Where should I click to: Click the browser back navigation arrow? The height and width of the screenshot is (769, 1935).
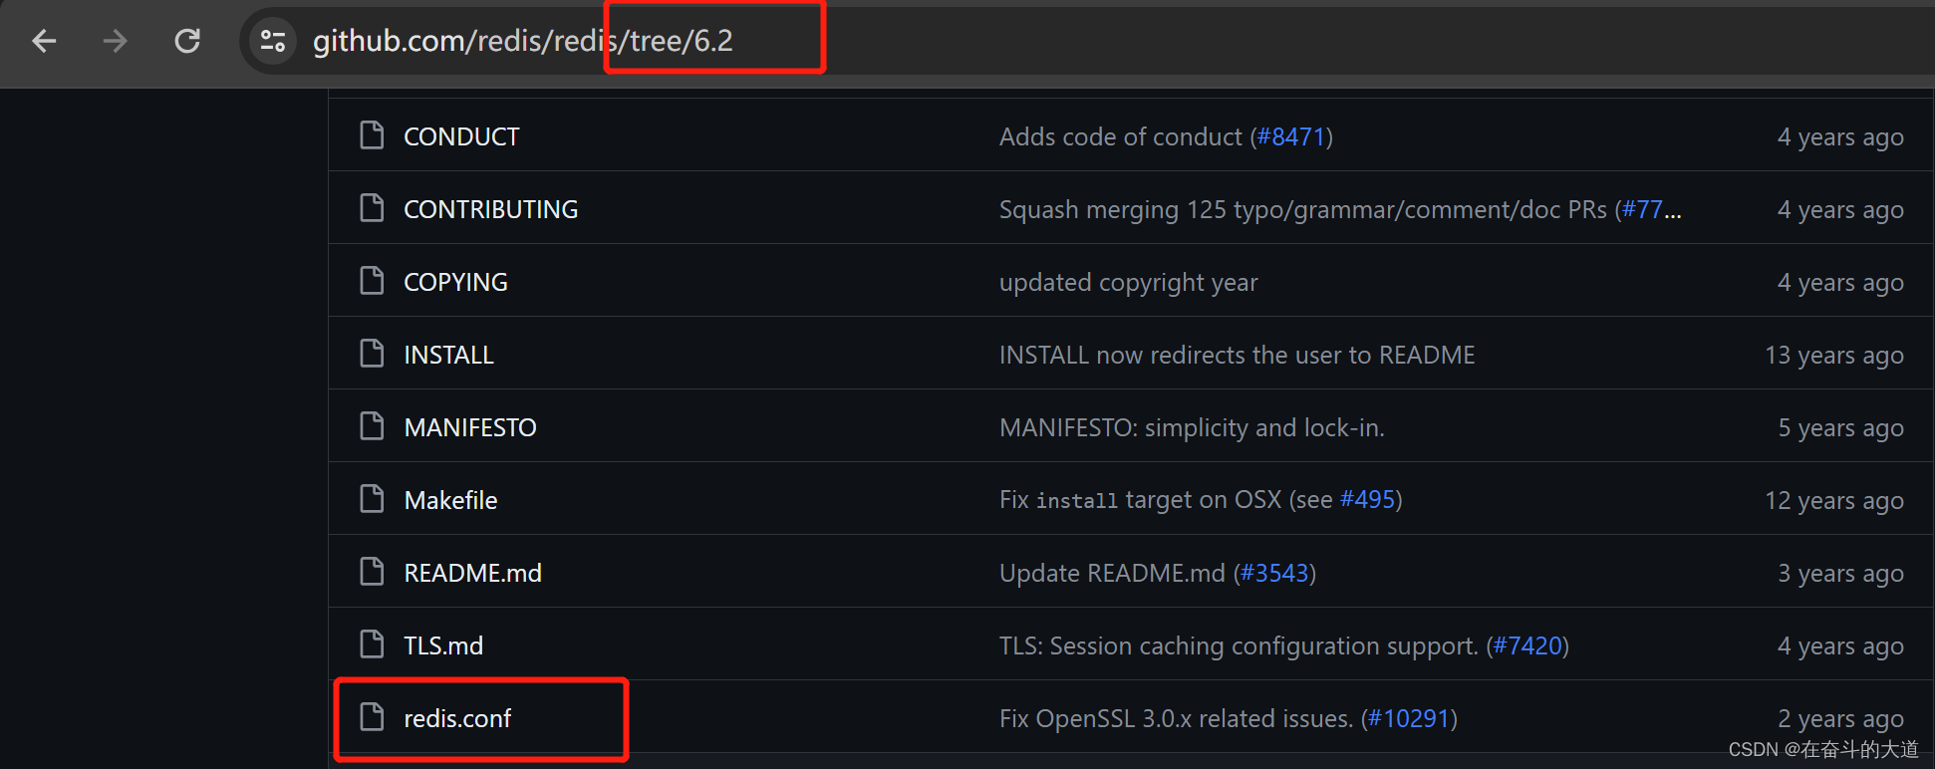44,41
